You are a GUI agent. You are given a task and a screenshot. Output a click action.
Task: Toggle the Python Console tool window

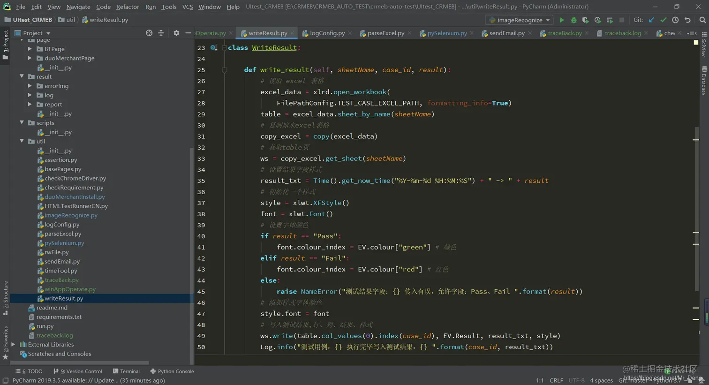point(172,371)
